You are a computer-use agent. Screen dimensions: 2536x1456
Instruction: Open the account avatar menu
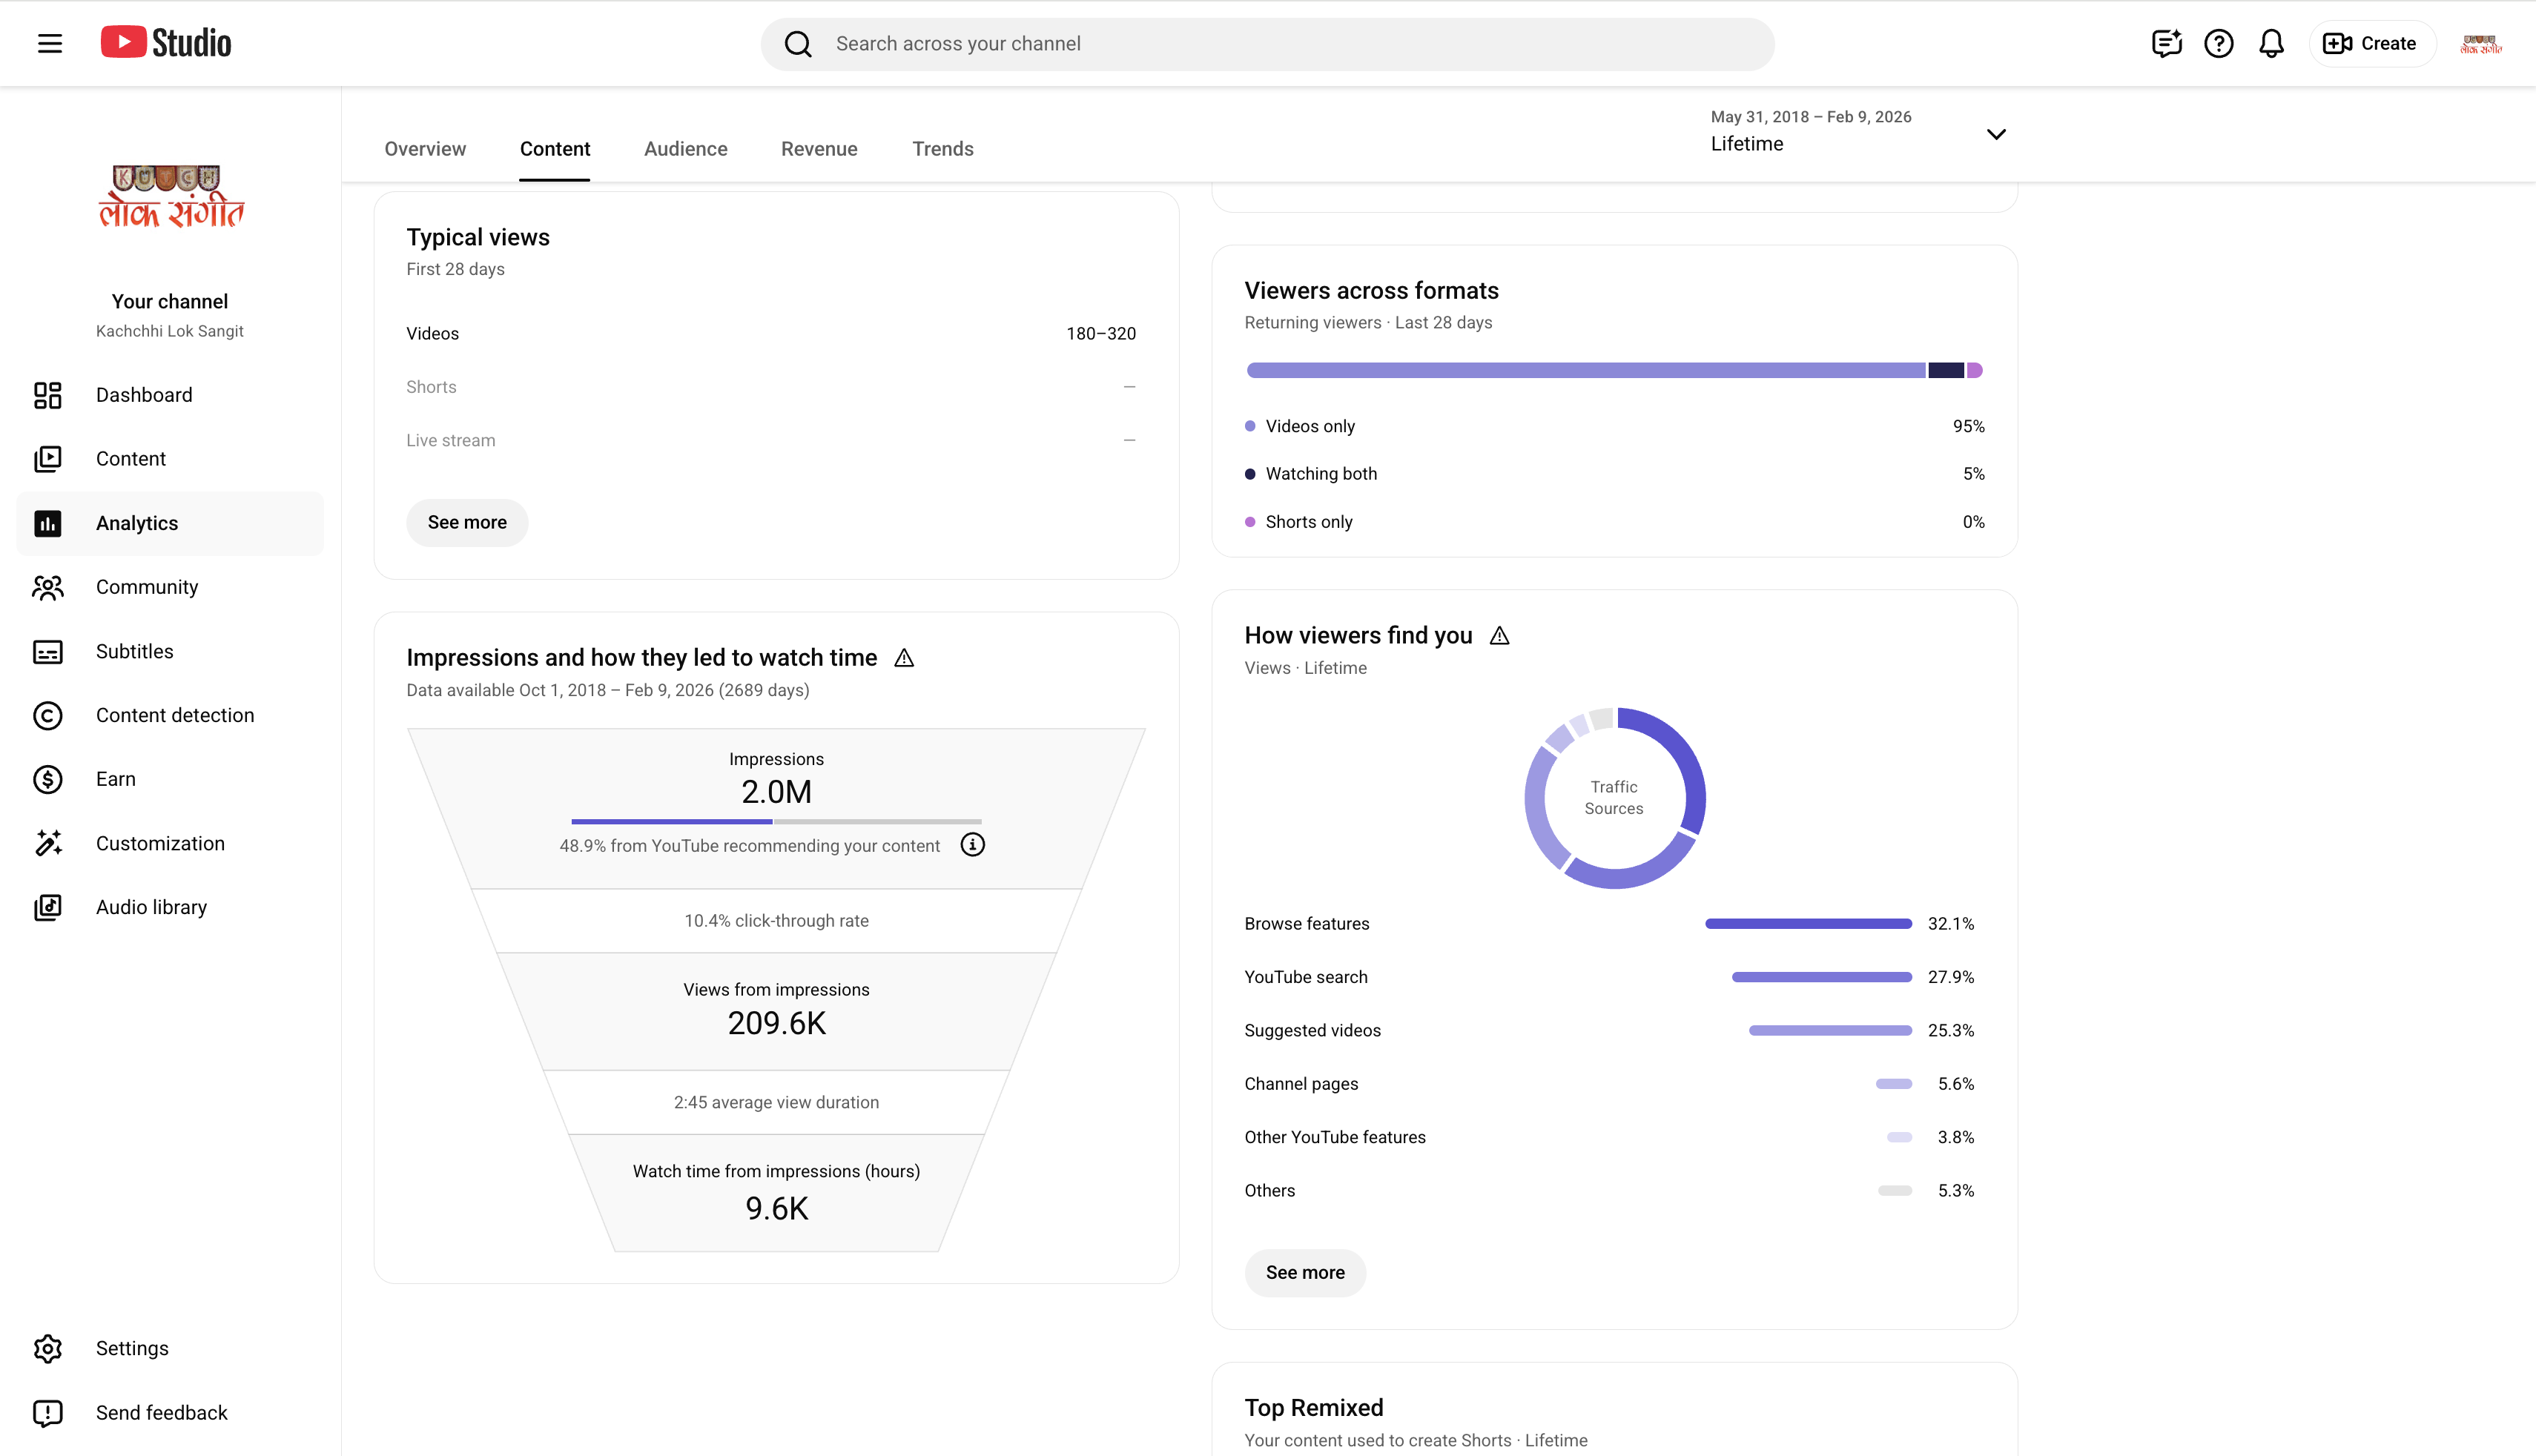tap(2480, 44)
